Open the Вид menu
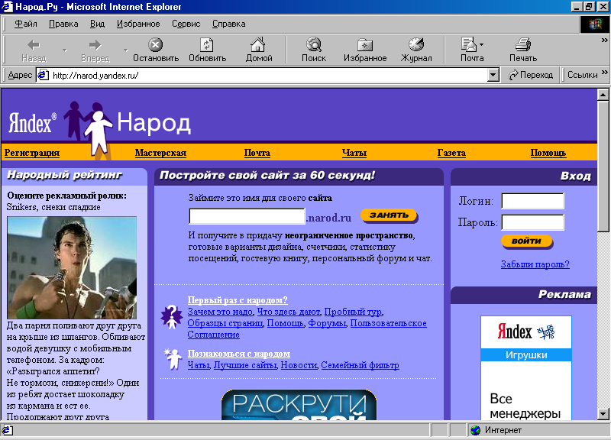Image resolution: width=611 pixels, height=440 pixels. click(98, 24)
